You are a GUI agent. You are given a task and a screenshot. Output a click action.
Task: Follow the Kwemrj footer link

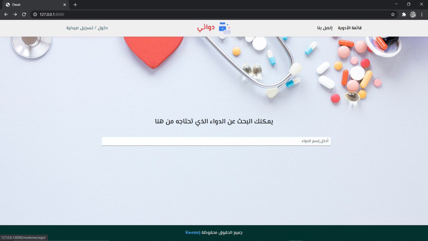193,232
